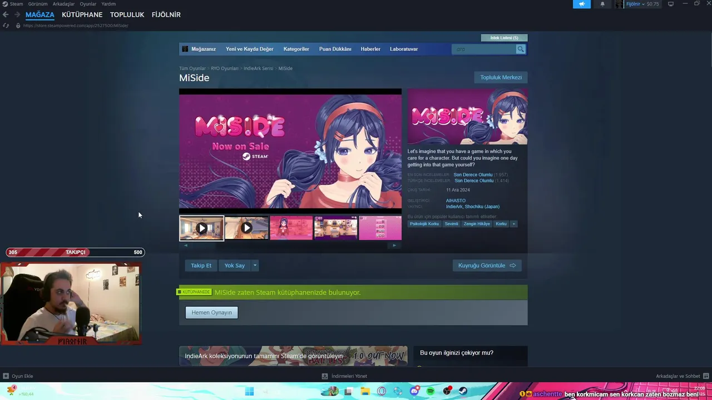This screenshot has width=712, height=400.
Task: Switch to the KÜTÜPHANE tab
Action: click(x=82, y=14)
